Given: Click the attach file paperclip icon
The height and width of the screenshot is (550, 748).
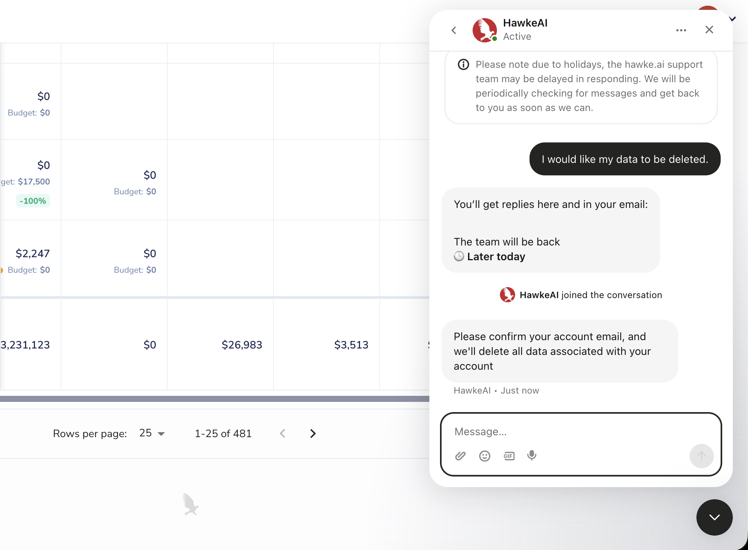Looking at the screenshot, I should tap(460, 456).
